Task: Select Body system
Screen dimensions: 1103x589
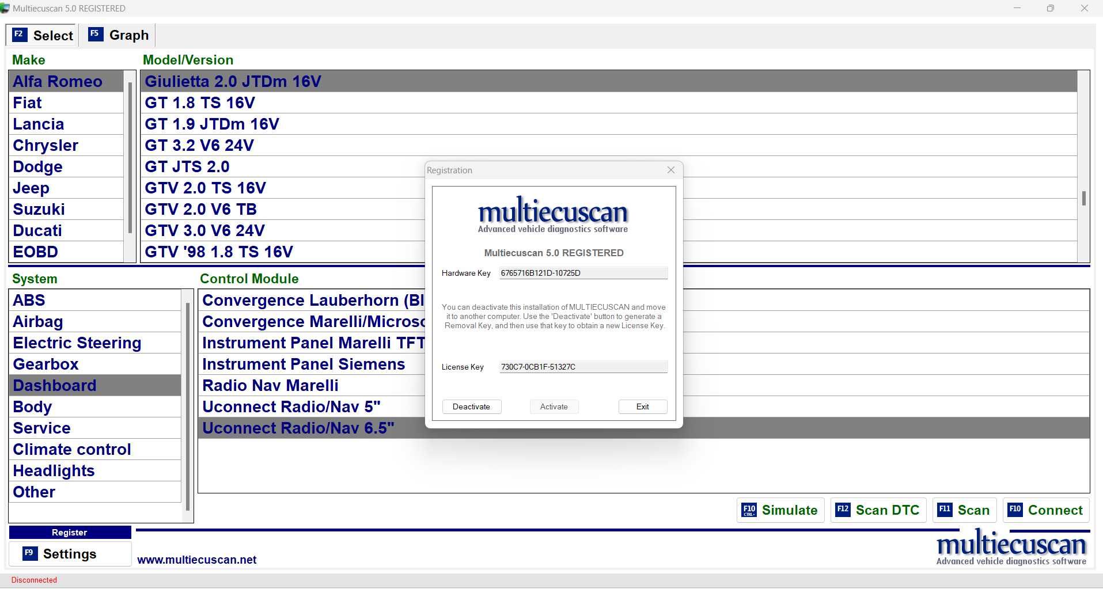Action: coord(95,406)
